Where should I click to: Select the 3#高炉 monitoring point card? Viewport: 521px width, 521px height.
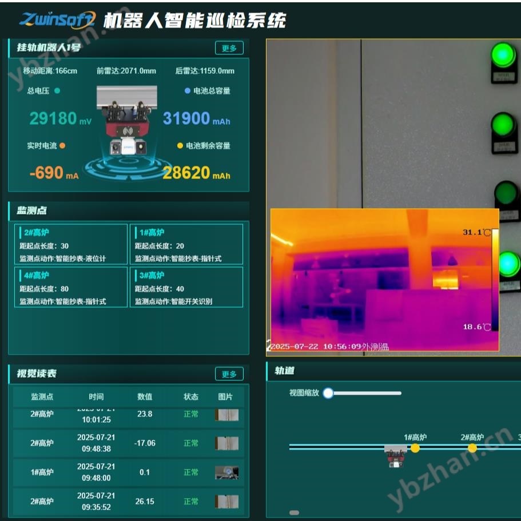click(x=186, y=287)
